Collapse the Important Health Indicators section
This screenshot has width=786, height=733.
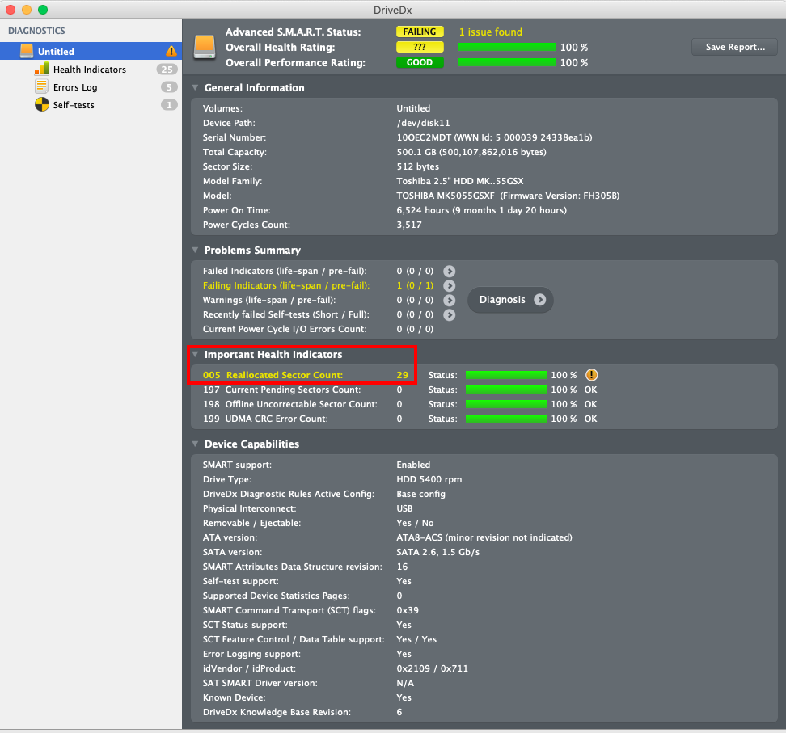coord(195,355)
